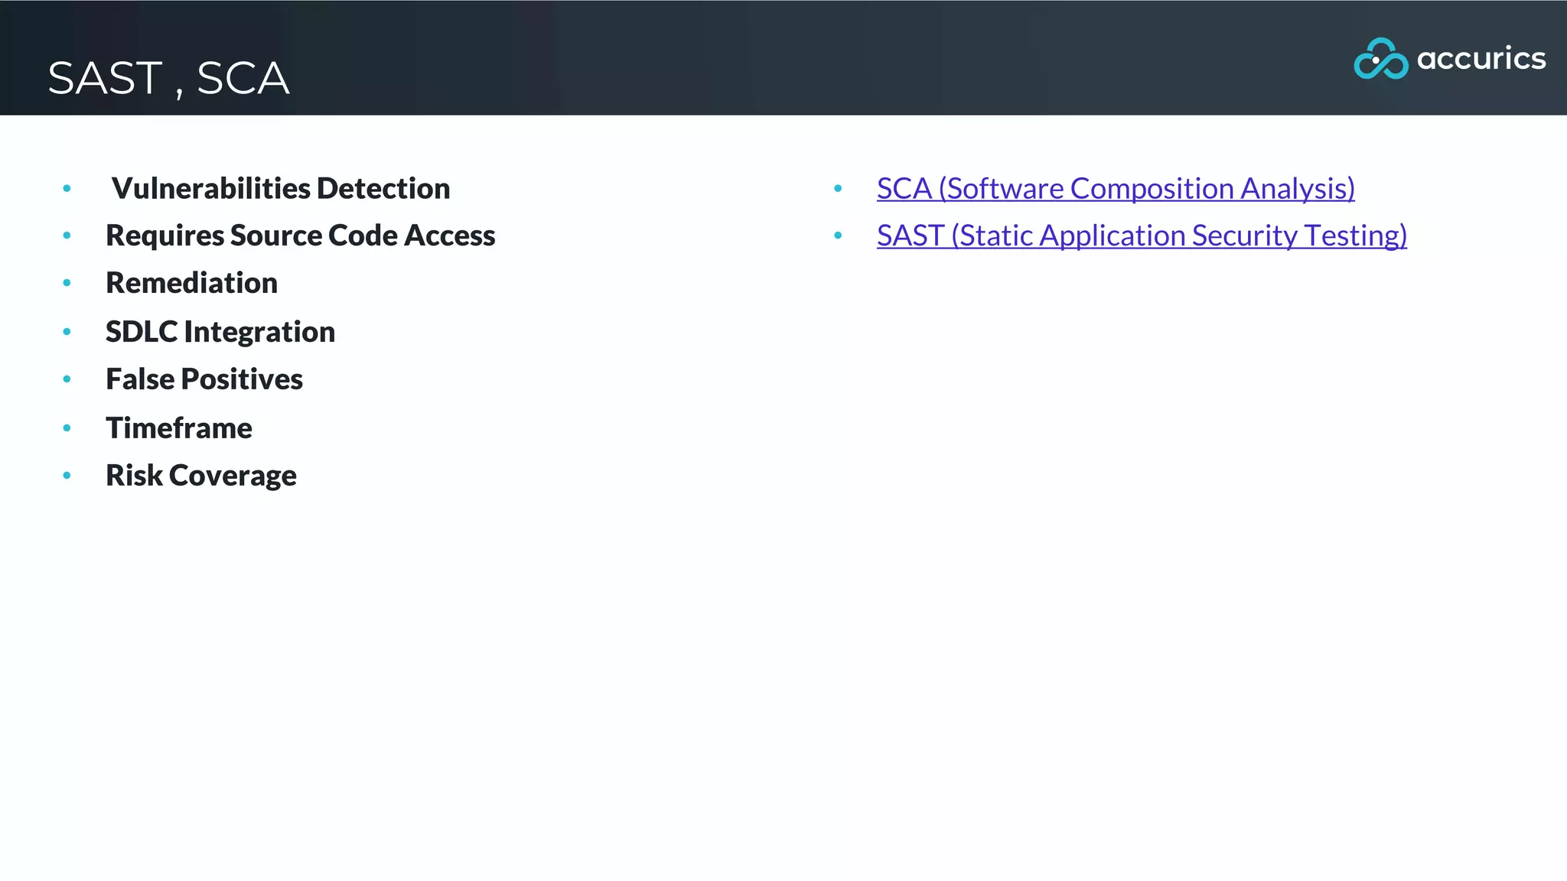Viewport: 1567px width, 881px height.
Task: Click the False Positives bullet text
Action: pos(204,379)
